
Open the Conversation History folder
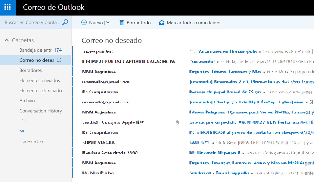click(41, 111)
